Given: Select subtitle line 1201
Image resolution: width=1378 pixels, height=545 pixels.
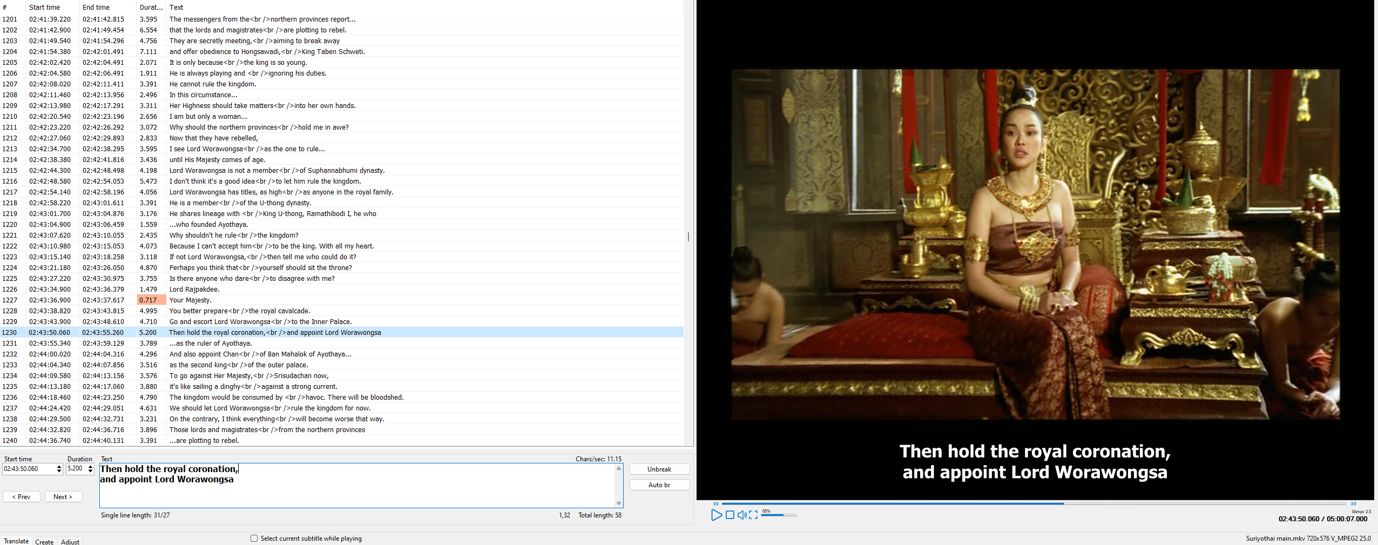Looking at the screenshot, I should click(x=342, y=19).
